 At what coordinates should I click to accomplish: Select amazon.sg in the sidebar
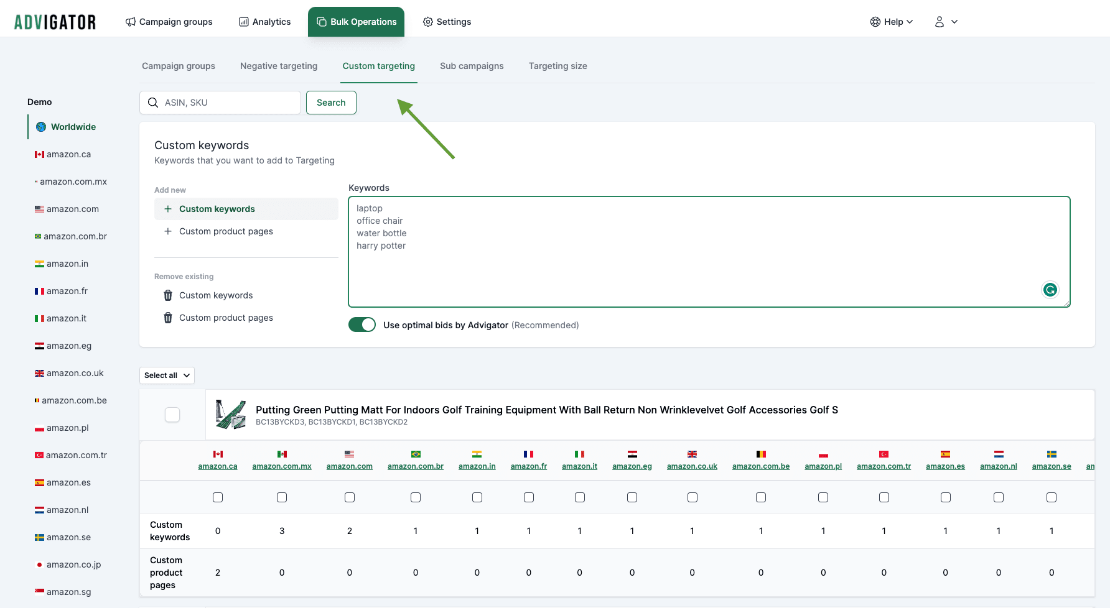click(x=63, y=592)
